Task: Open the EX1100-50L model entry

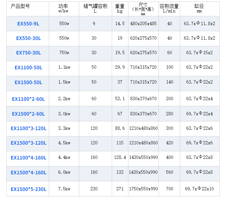Action: click(28, 67)
